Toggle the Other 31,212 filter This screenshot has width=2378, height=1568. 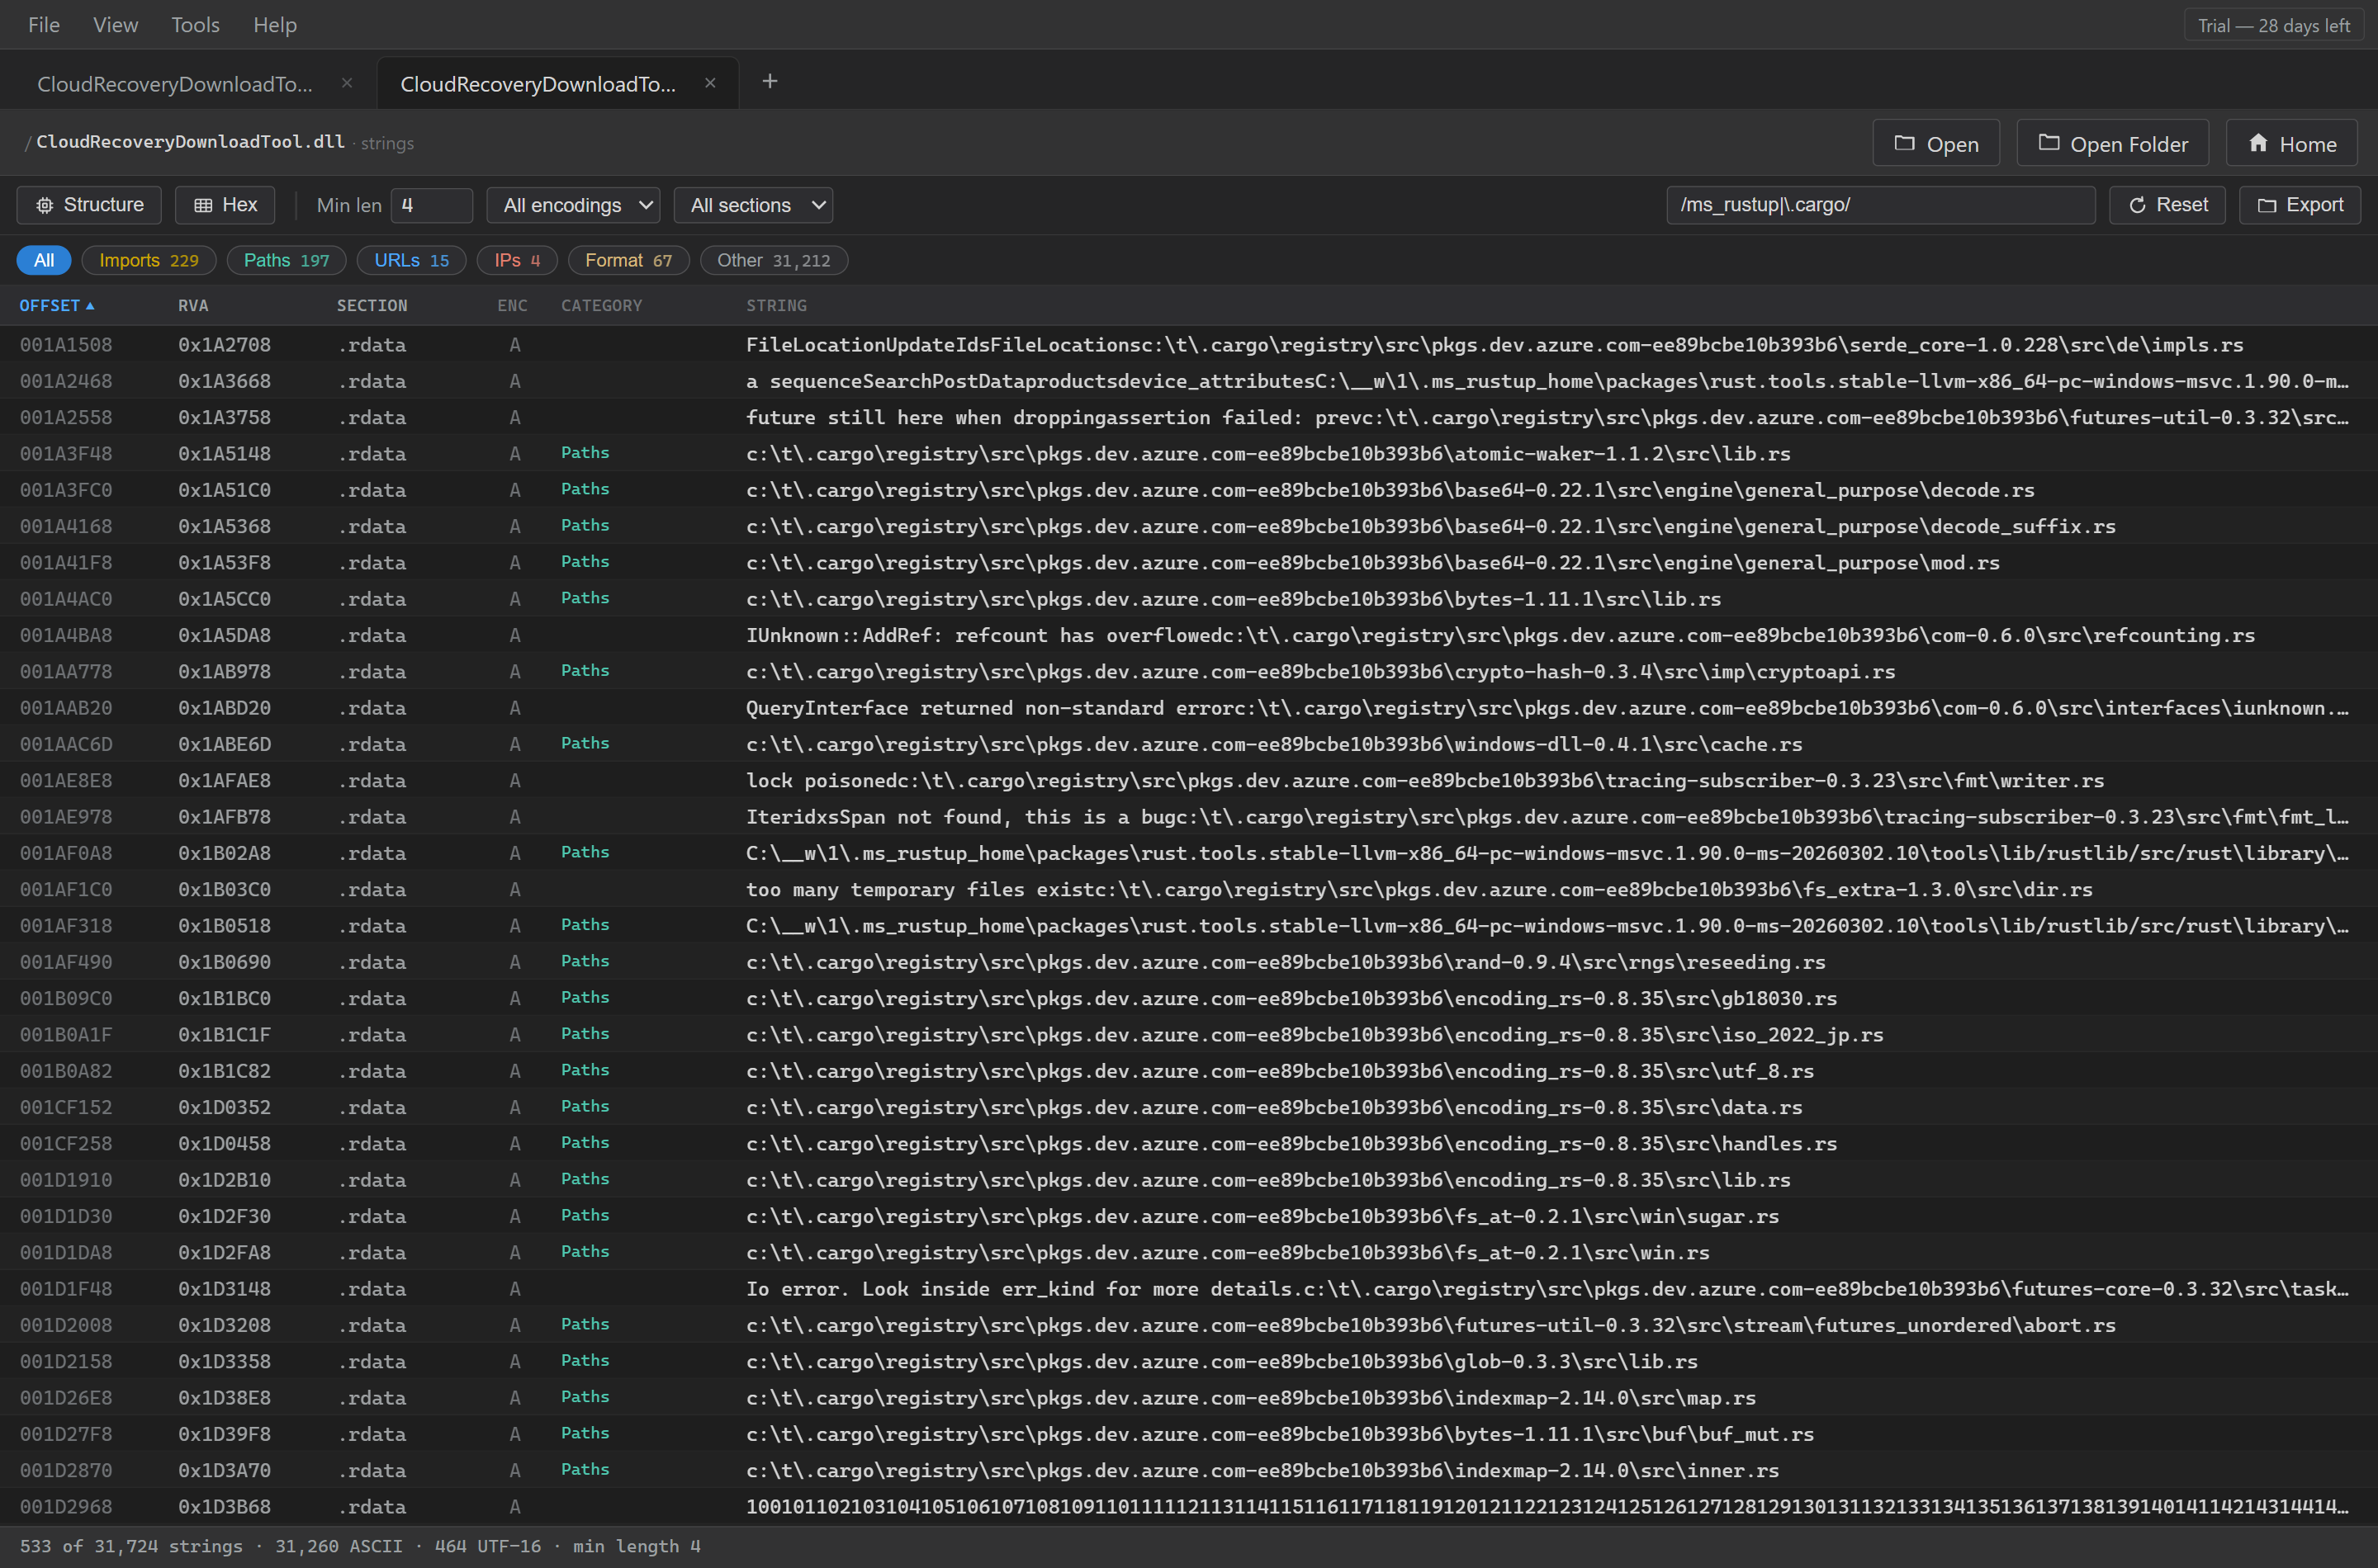(x=774, y=260)
